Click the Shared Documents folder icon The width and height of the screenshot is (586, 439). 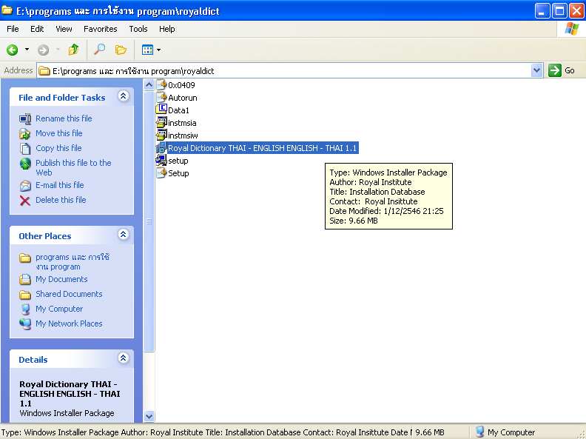(x=25, y=295)
